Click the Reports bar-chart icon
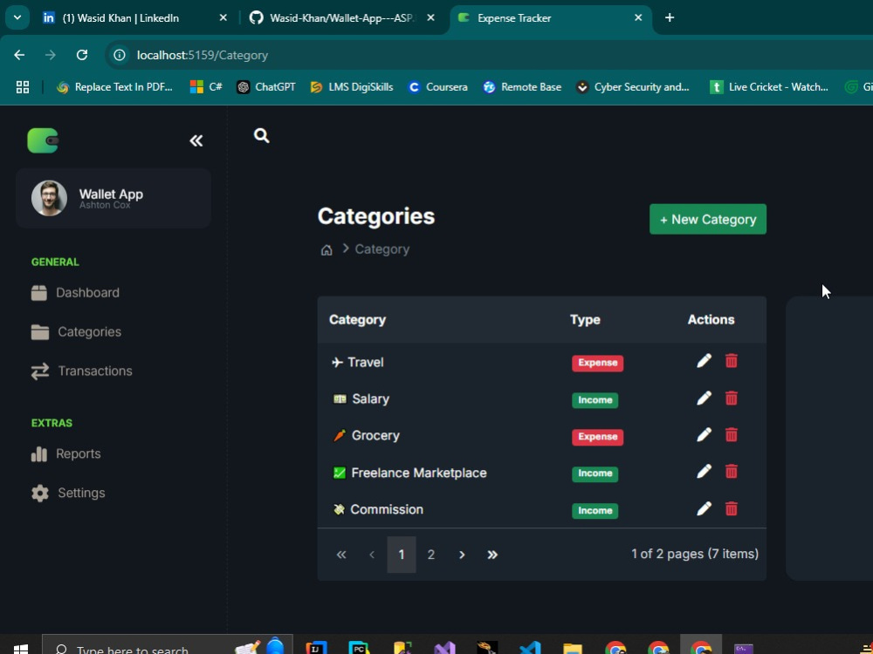Image resolution: width=873 pixels, height=654 pixels. 39,453
